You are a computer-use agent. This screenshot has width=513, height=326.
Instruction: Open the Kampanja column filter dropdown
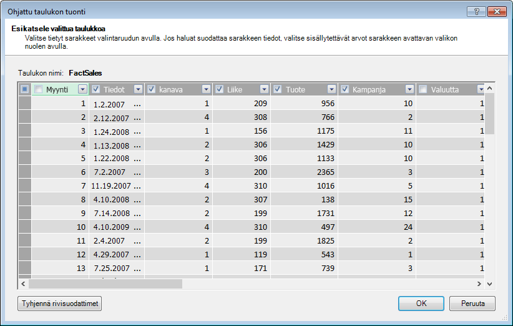click(x=409, y=89)
